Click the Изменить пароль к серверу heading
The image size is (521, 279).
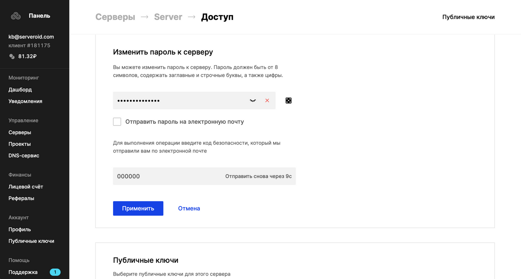click(x=163, y=52)
